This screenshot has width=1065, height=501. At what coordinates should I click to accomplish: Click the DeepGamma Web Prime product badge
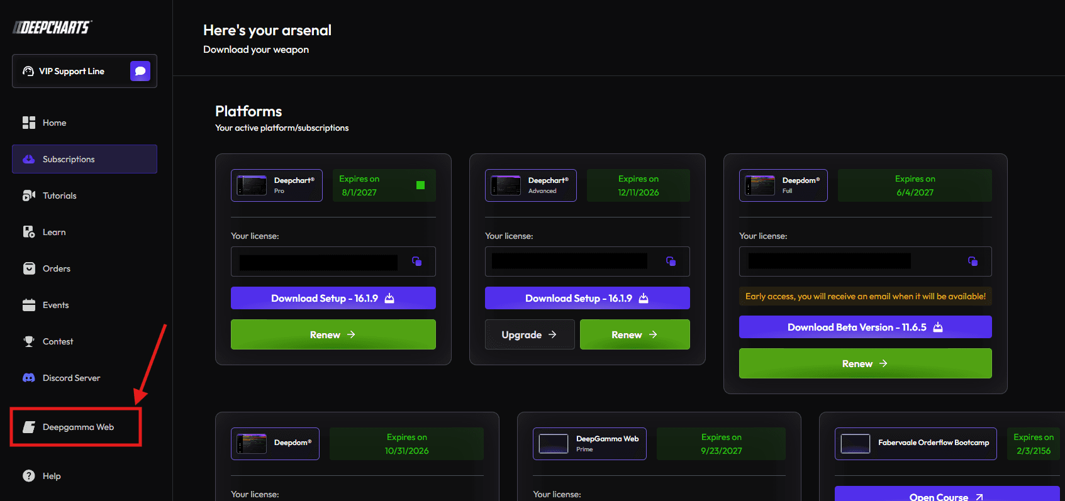pos(589,444)
